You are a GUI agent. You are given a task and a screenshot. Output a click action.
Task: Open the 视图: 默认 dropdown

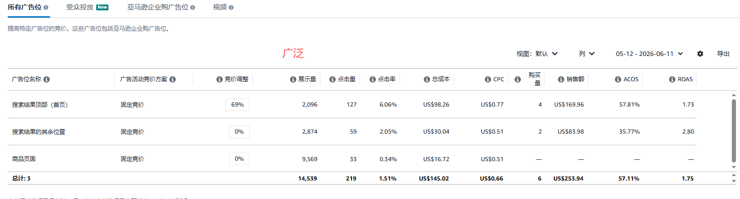(x=537, y=54)
